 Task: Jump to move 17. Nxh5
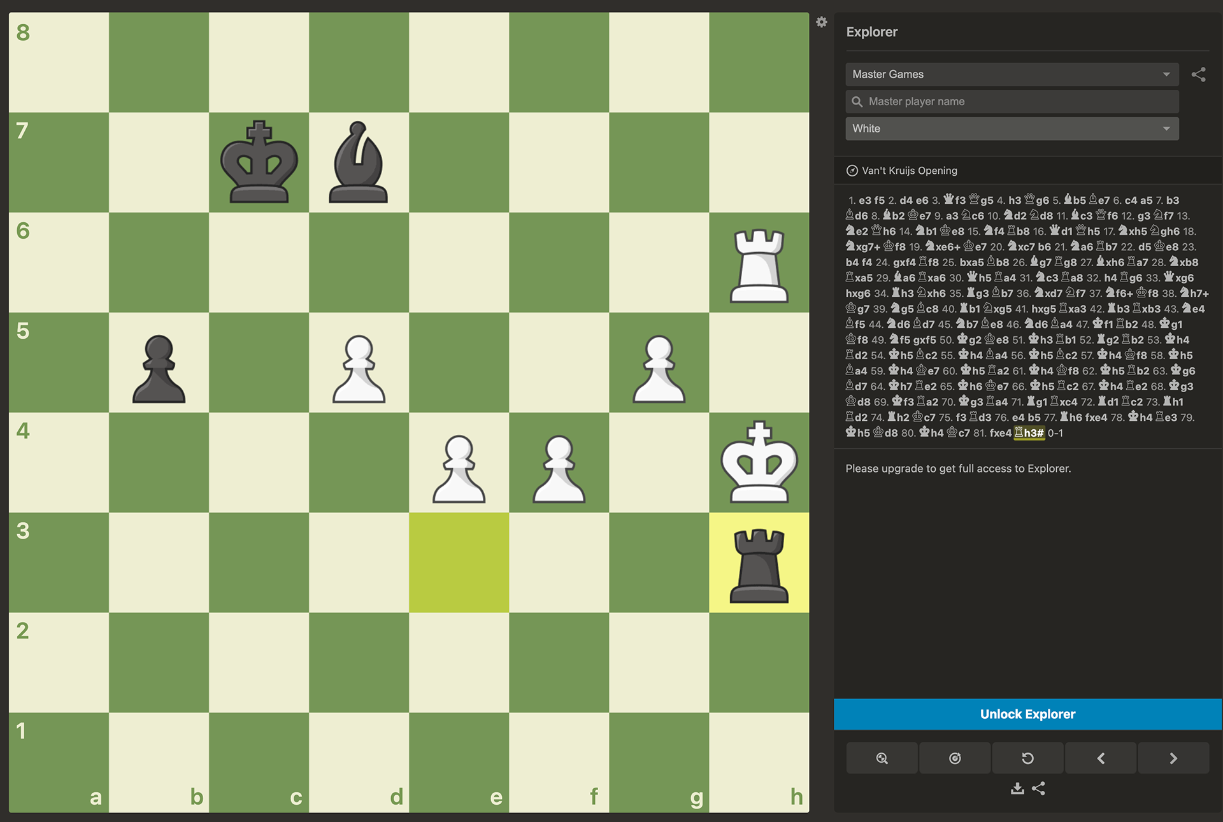[x=1133, y=231]
